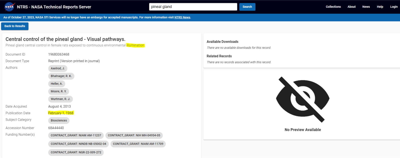Click the Biosciences subject category chip
The width and height of the screenshot is (400, 158).
[59, 120]
